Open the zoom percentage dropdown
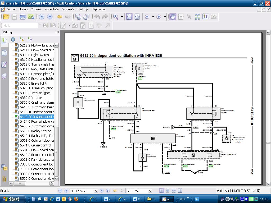 click(150, 191)
